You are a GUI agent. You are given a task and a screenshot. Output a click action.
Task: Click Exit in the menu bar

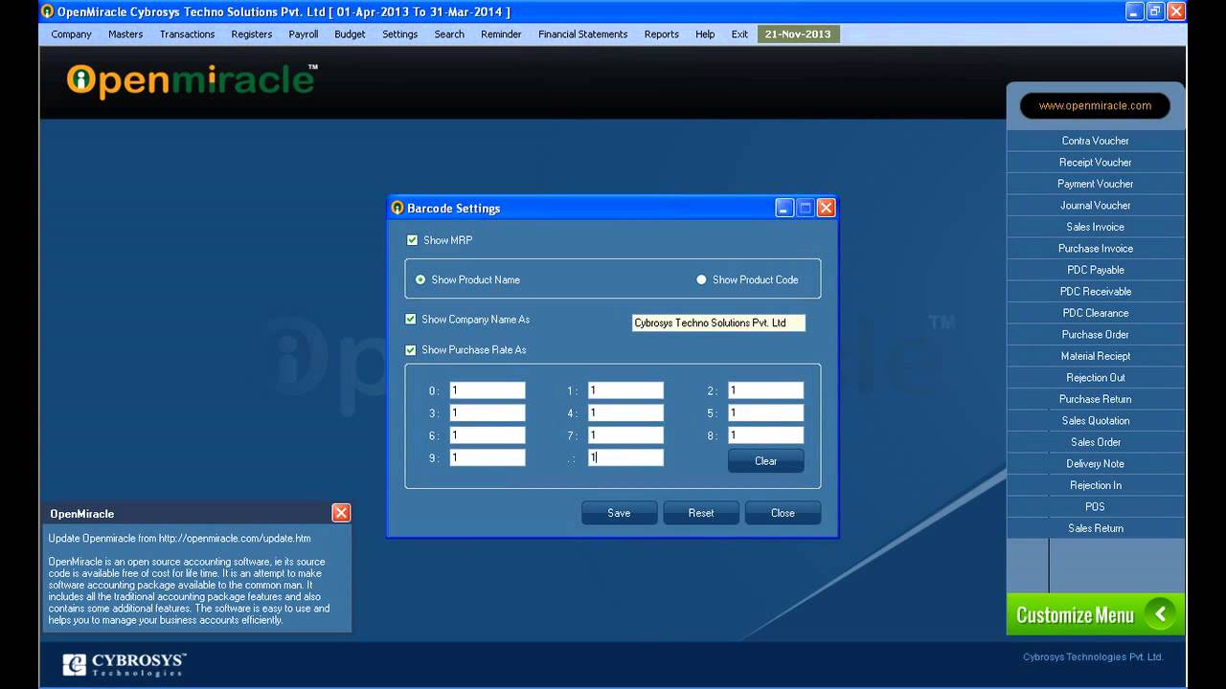739,34
